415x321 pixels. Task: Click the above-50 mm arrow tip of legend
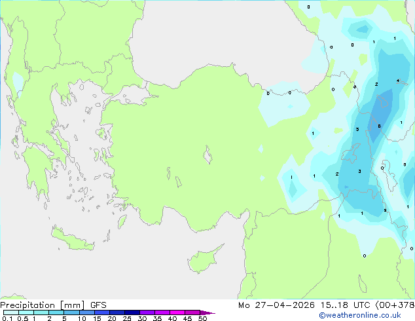click(207, 312)
